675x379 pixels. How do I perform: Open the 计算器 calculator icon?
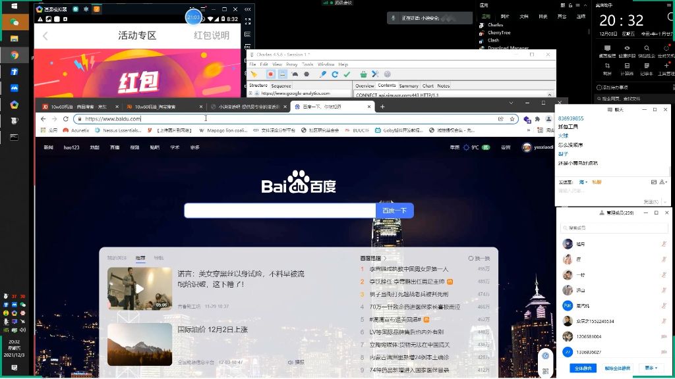627,69
